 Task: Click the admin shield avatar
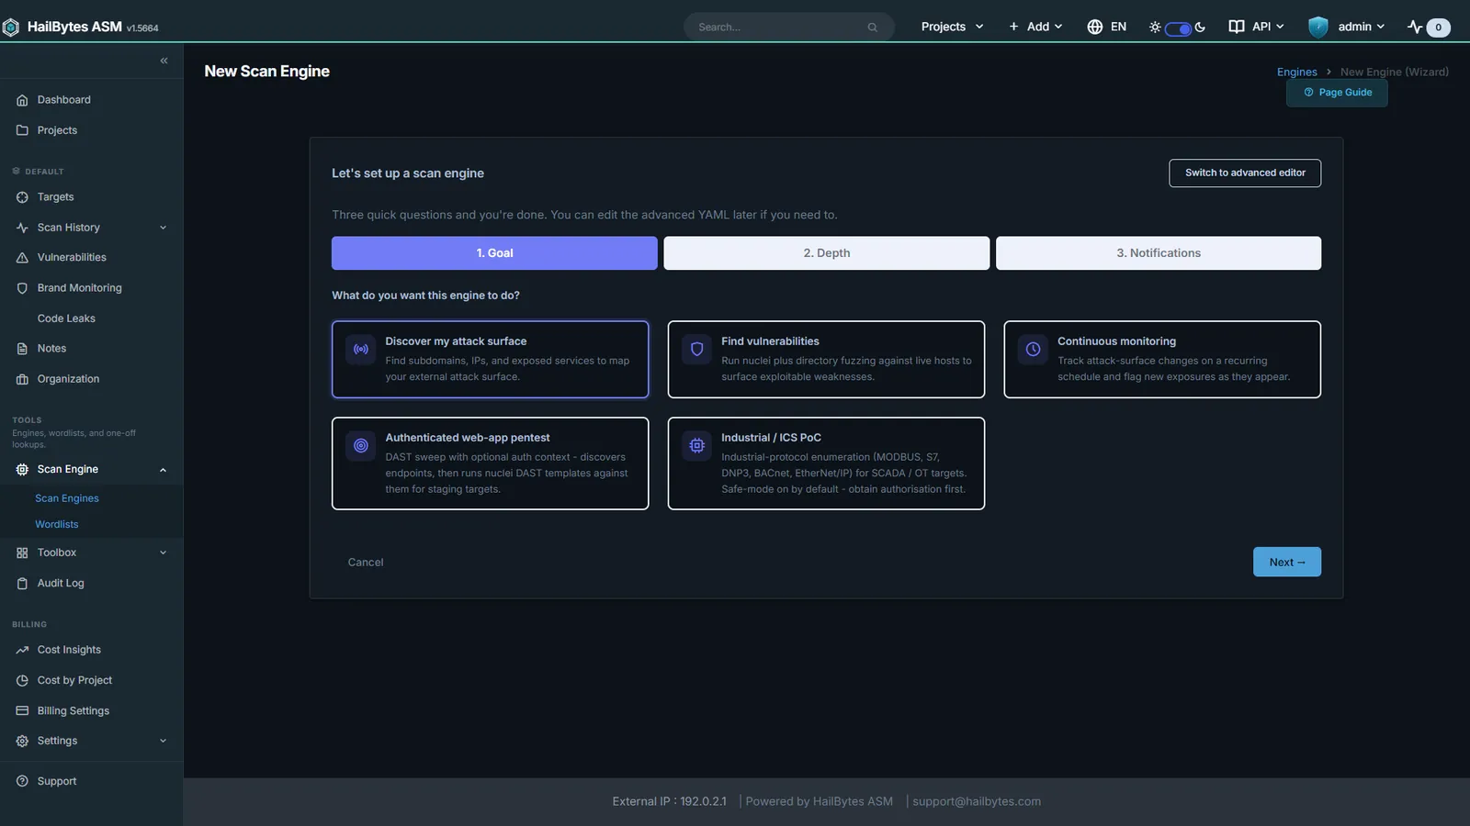[1318, 27]
